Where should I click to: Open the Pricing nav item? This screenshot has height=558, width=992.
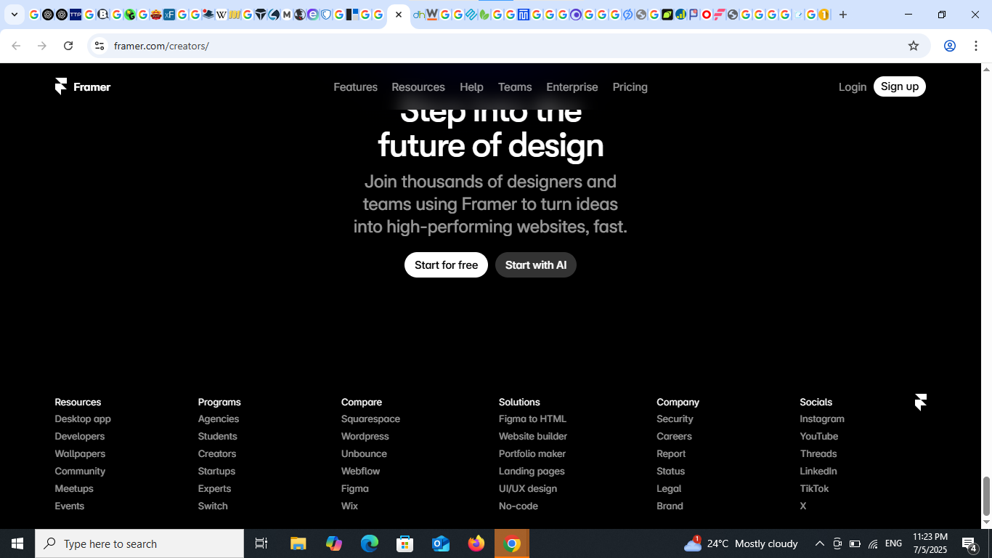(630, 87)
